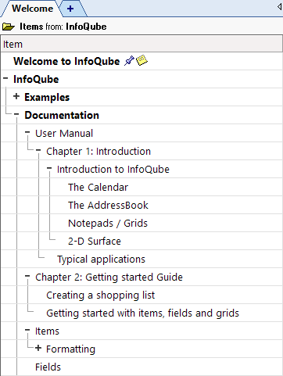Select Notepads / Grids item
Image resolution: width=283 pixels, height=376 pixels.
108,224
